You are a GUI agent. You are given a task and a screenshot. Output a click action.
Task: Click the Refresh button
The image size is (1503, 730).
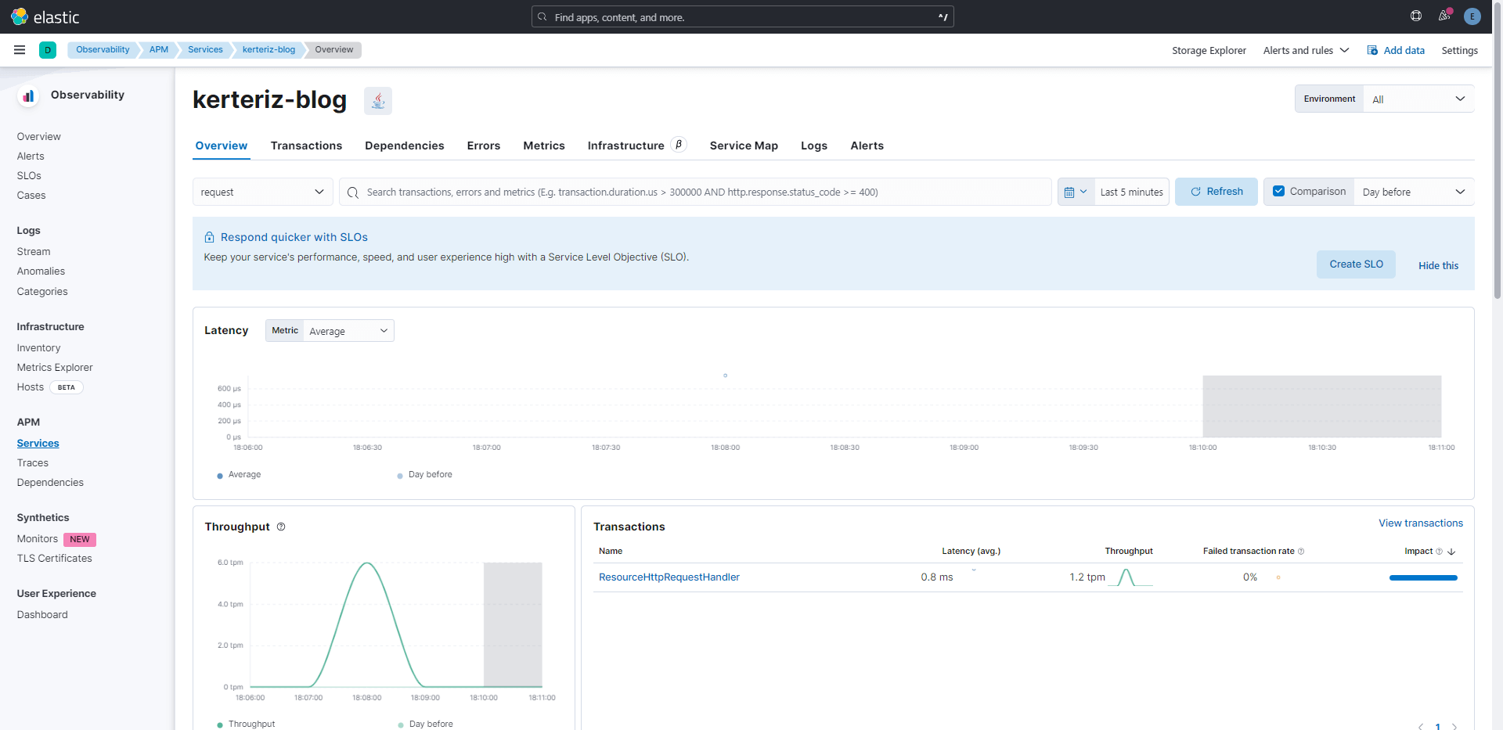(x=1216, y=192)
